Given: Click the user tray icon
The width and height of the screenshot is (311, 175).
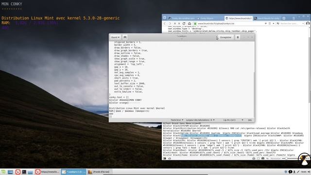Looking at the screenshot, I should (x=294, y=172).
